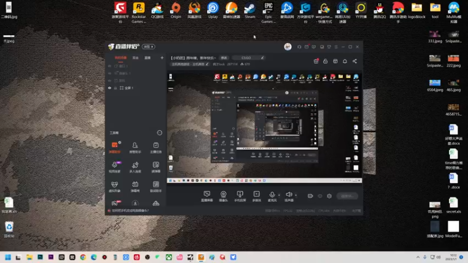Collapse the toolbox panel with circle icon
The width and height of the screenshot is (468, 263).
pyautogui.click(x=160, y=133)
